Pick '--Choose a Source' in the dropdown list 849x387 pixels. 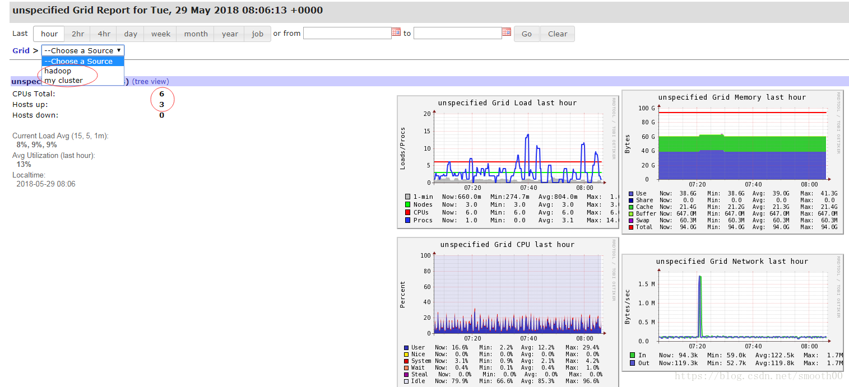click(x=83, y=61)
